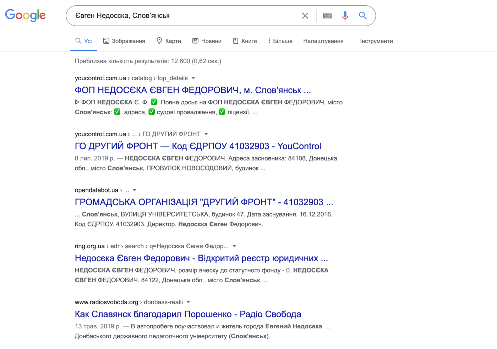497x349 pixels.
Task: Open Как Славянск благодарил Порошенко article
Action: point(188,314)
